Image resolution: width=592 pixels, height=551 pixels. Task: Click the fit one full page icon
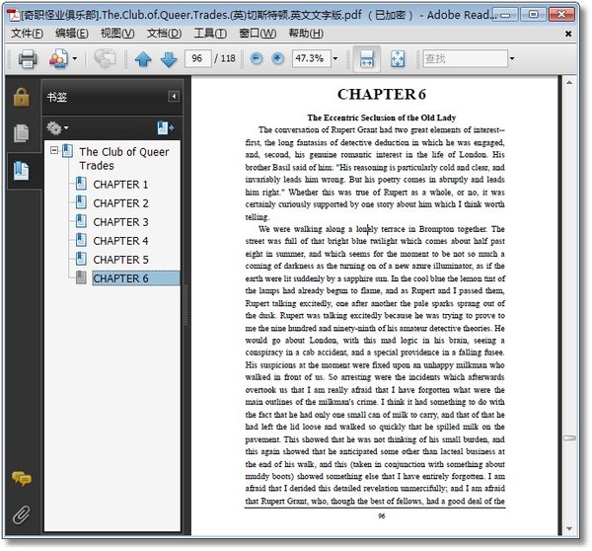[x=398, y=59]
